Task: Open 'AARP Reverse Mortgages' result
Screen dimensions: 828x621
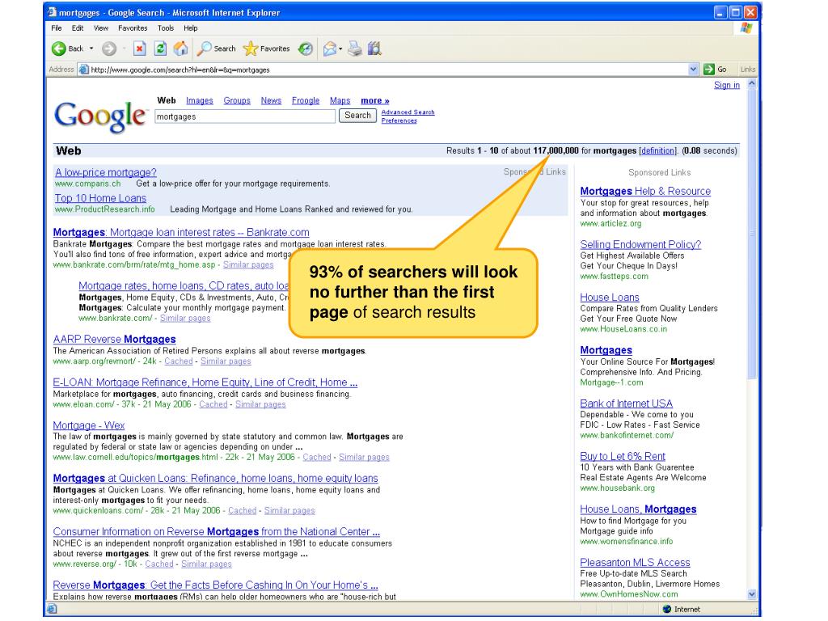Action: click(x=114, y=339)
